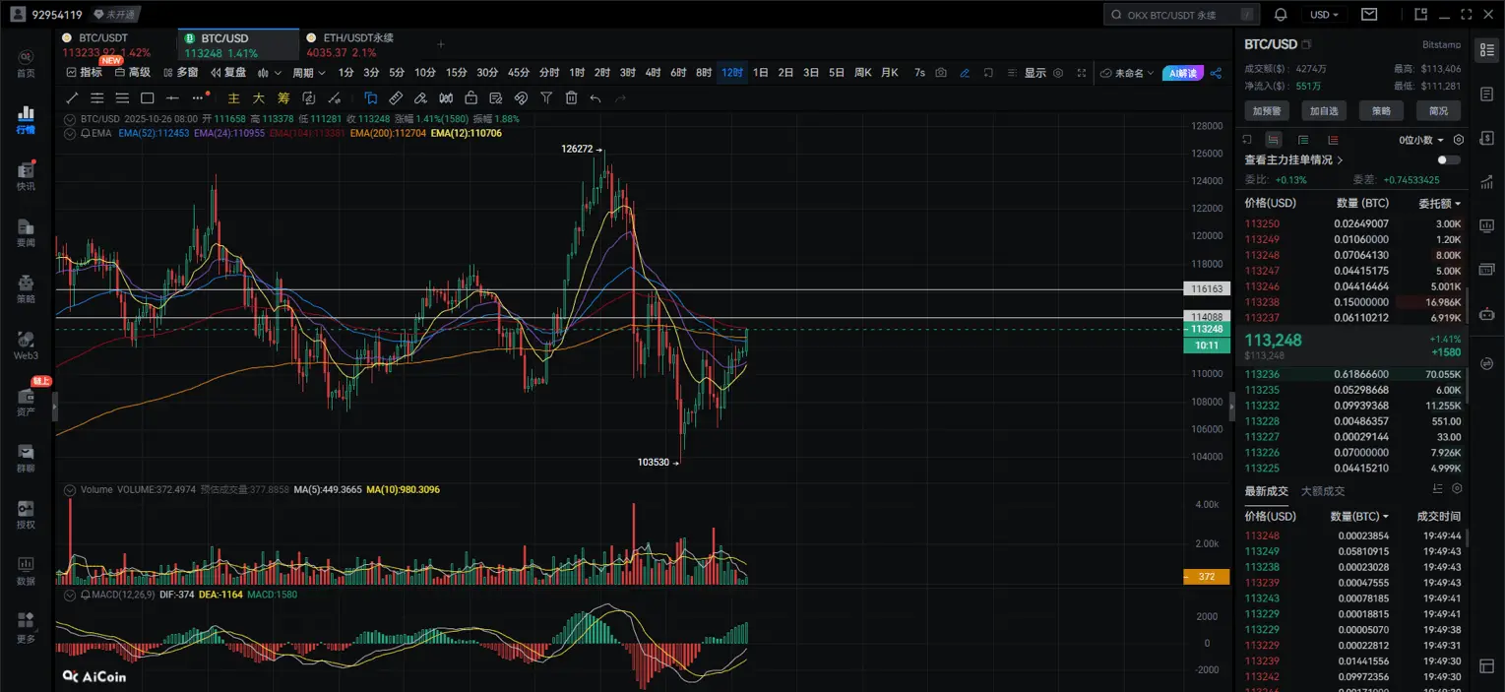Add a new chart tab with plus

[441, 44]
